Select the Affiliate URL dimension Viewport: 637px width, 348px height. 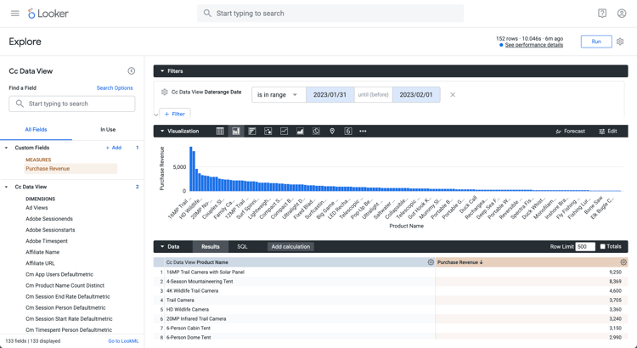pos(40,263)
